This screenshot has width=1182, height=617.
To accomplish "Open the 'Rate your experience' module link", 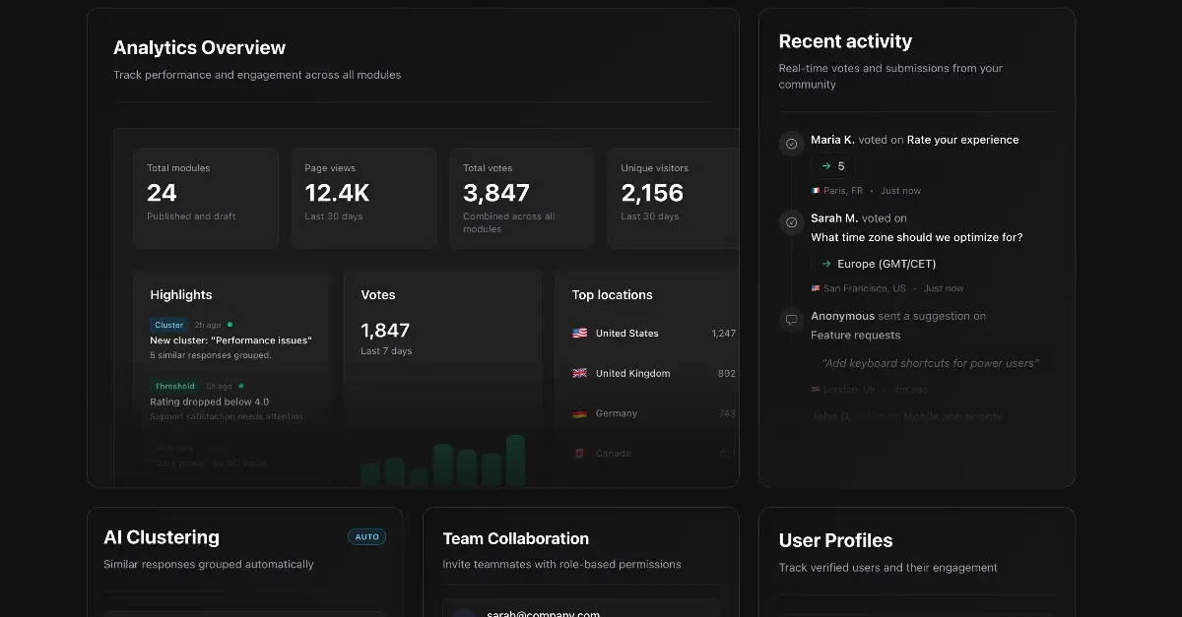I will [x=963, y=140].
